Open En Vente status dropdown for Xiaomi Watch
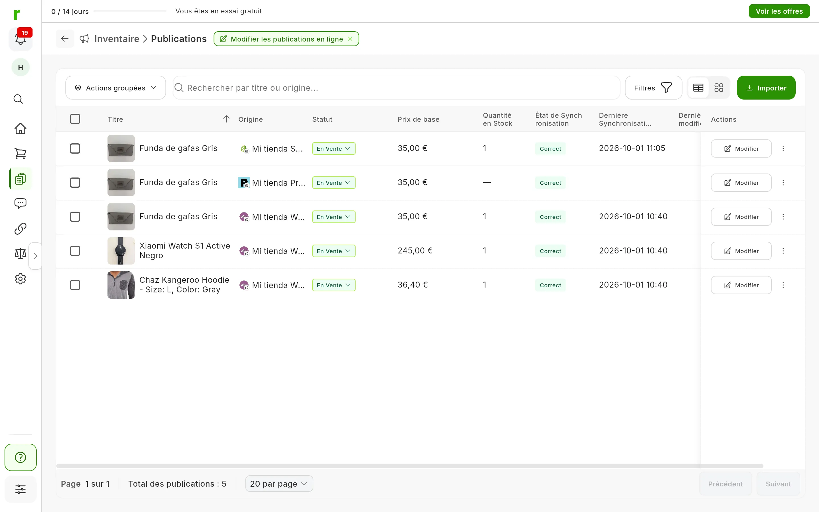 (333, 251)
